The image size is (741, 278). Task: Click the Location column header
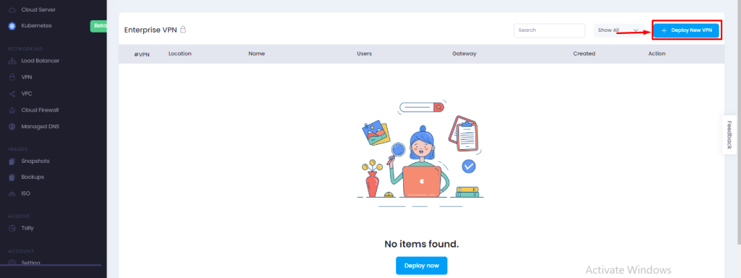(180, 54)
